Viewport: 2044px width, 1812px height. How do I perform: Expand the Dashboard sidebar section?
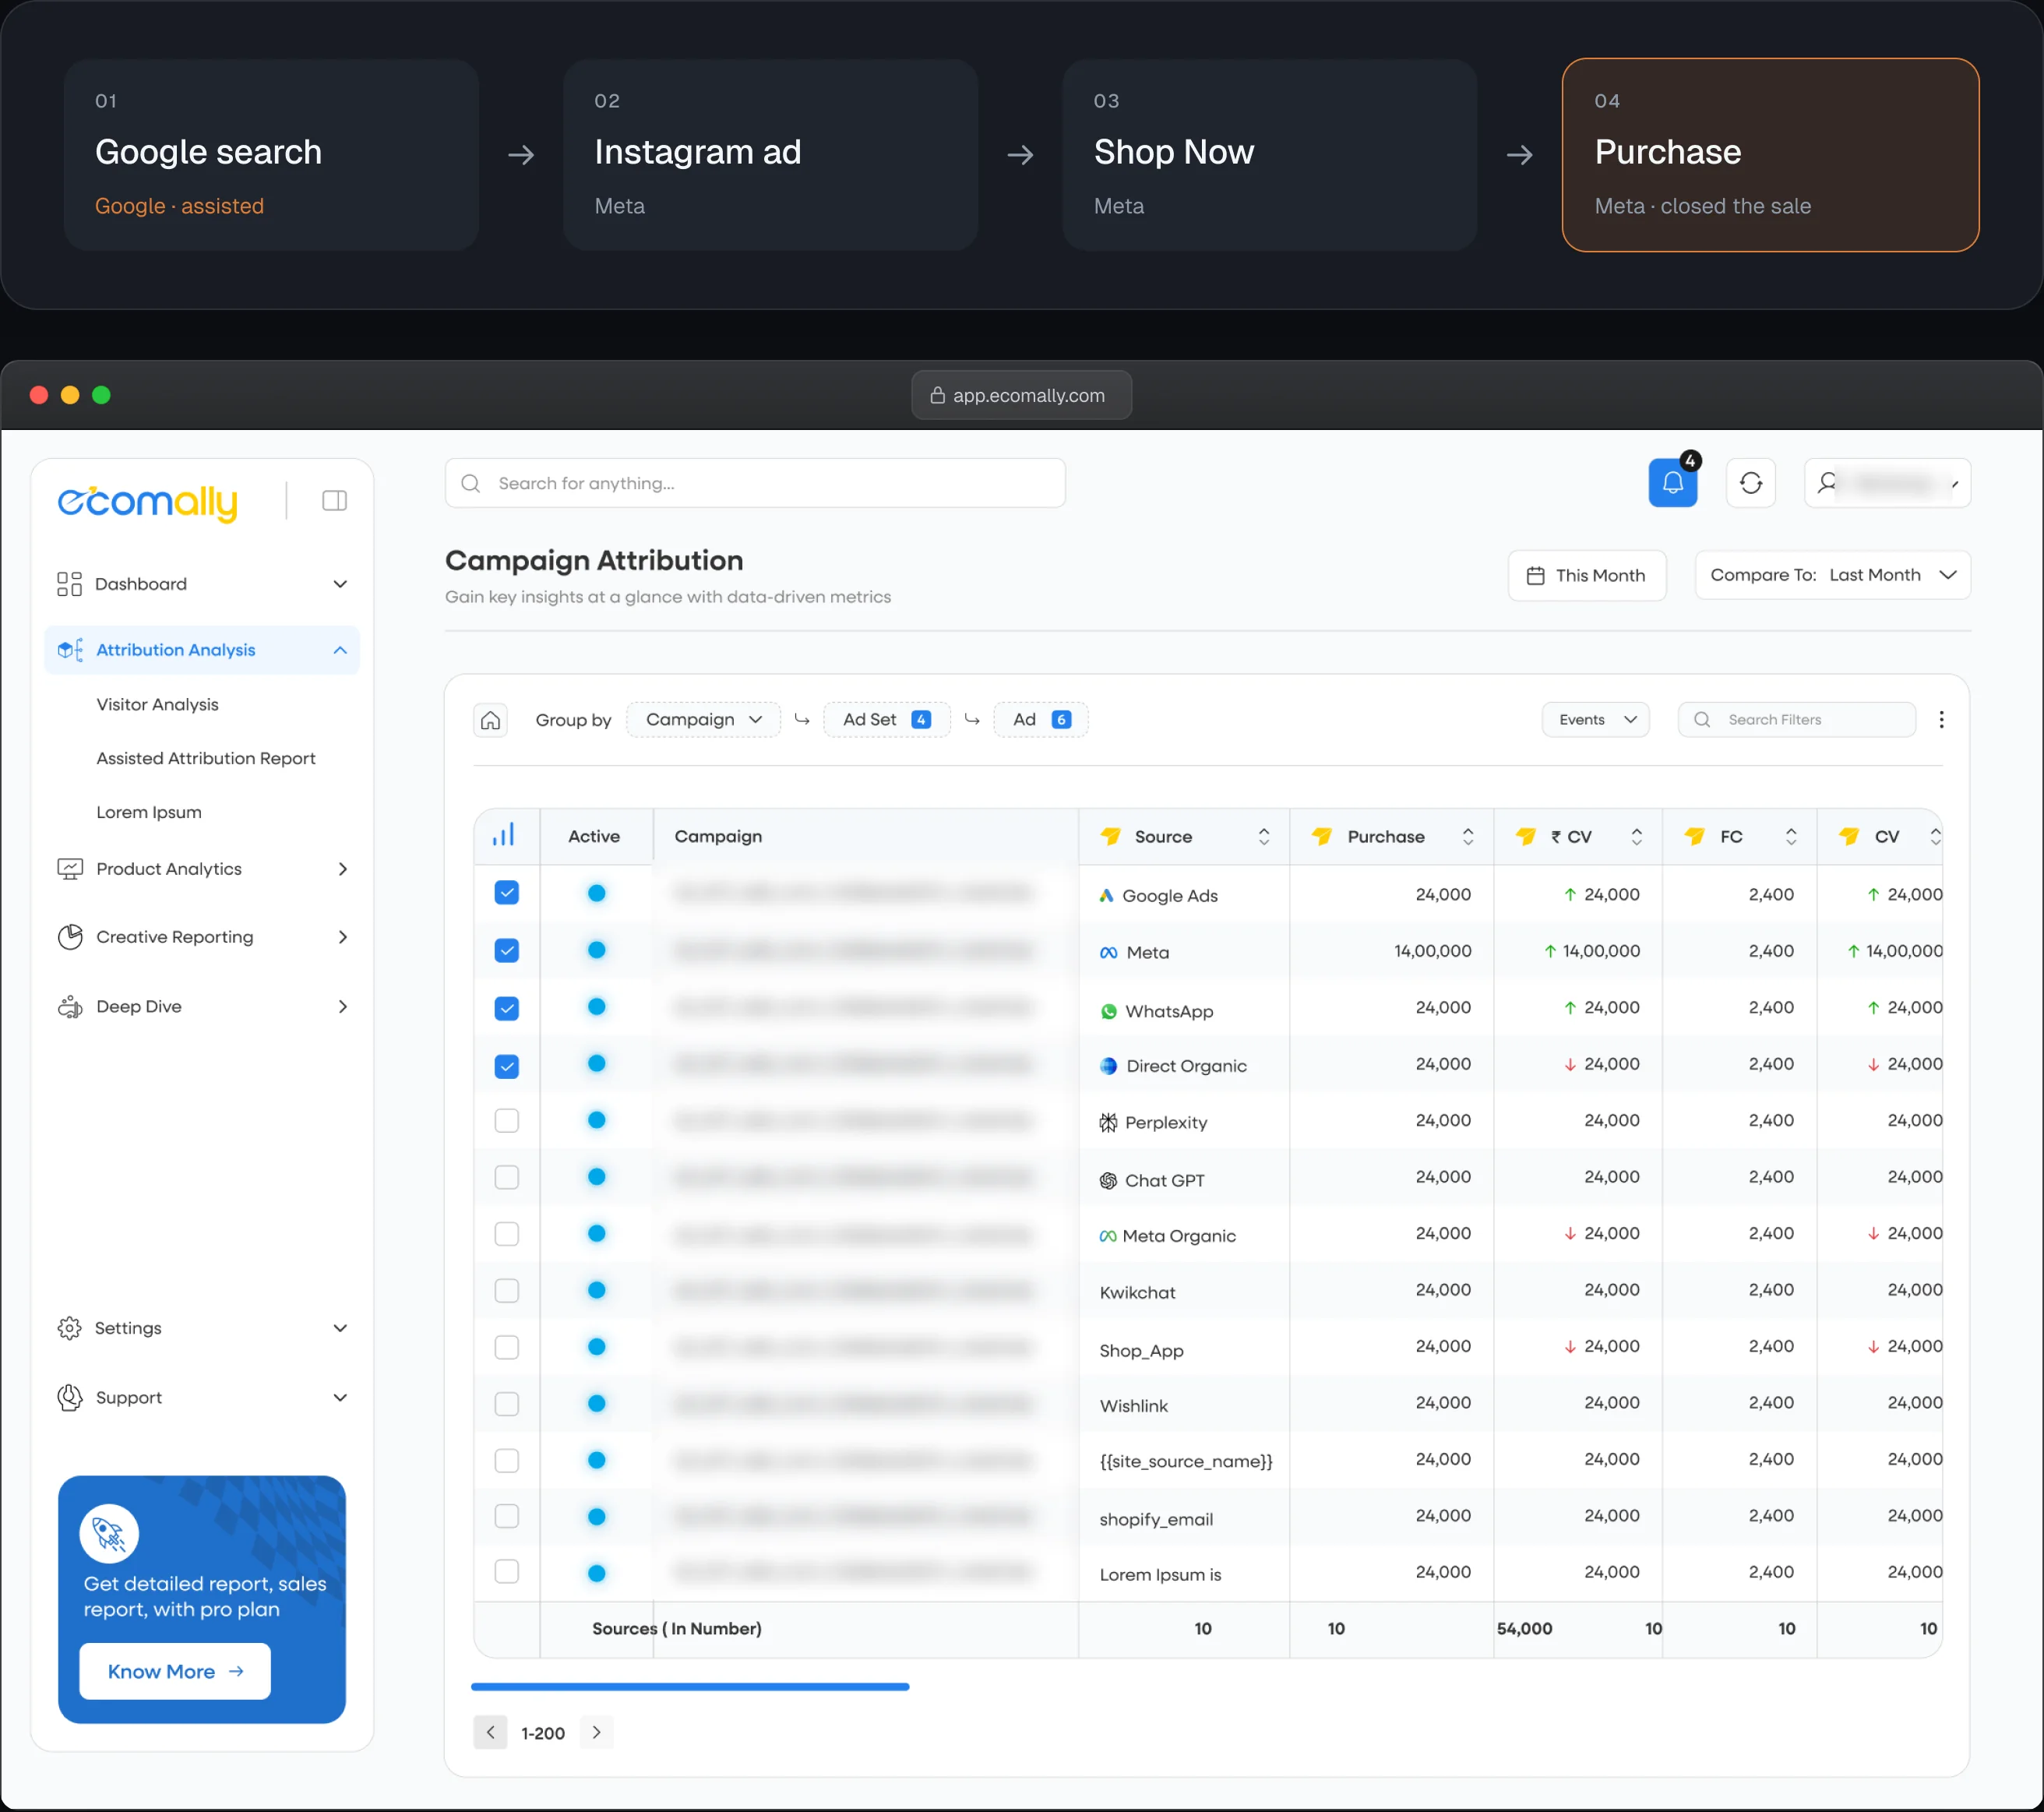click(x=202, y=584)
